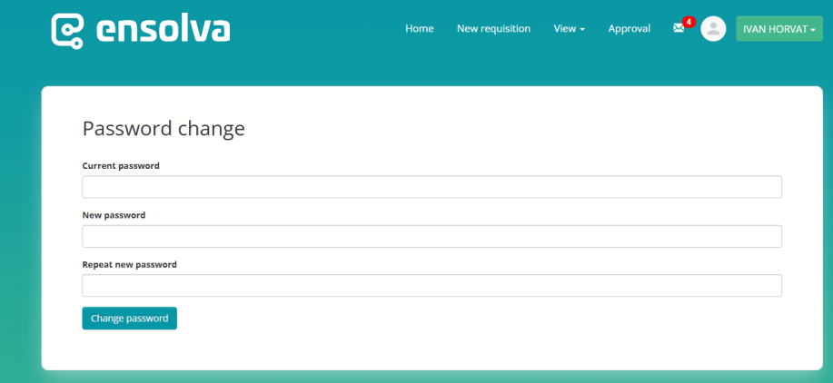Image resolution: width=833 pixels, height=383 pixels.
Task: Click the Password change heading
Action: tap(164, 129)
